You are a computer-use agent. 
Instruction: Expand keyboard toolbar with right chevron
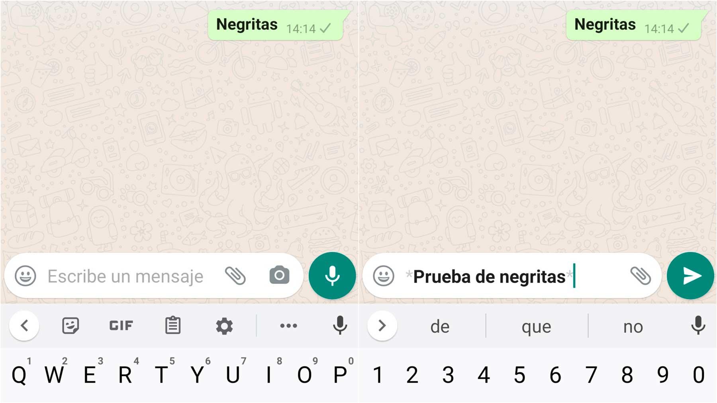[382, 326]
